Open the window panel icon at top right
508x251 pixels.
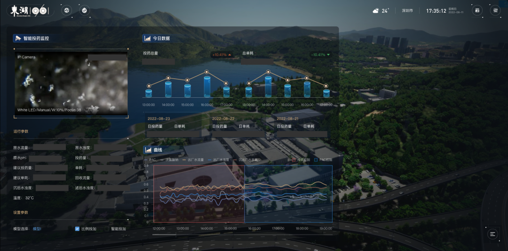pos(477,10)
